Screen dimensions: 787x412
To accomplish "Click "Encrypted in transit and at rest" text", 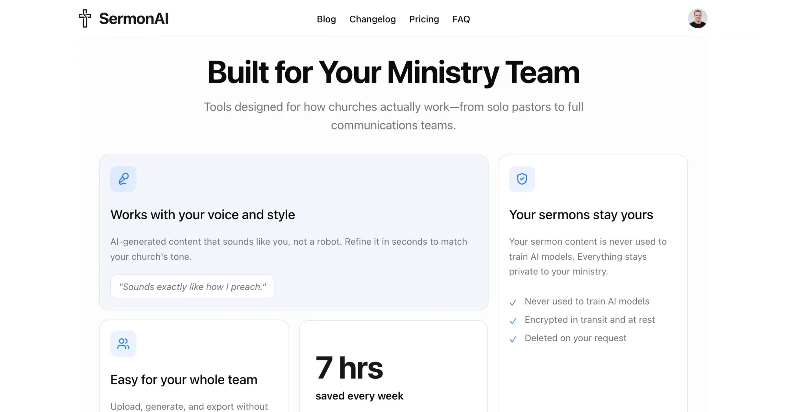I will point(589,320).
